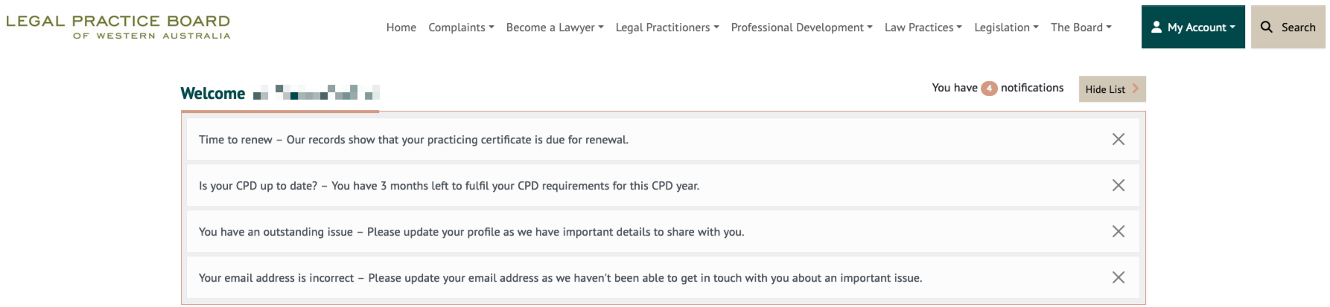This screenshot has width=1330, height=307.
Task: Open the Law Practices menu
Action: point(923,28)
